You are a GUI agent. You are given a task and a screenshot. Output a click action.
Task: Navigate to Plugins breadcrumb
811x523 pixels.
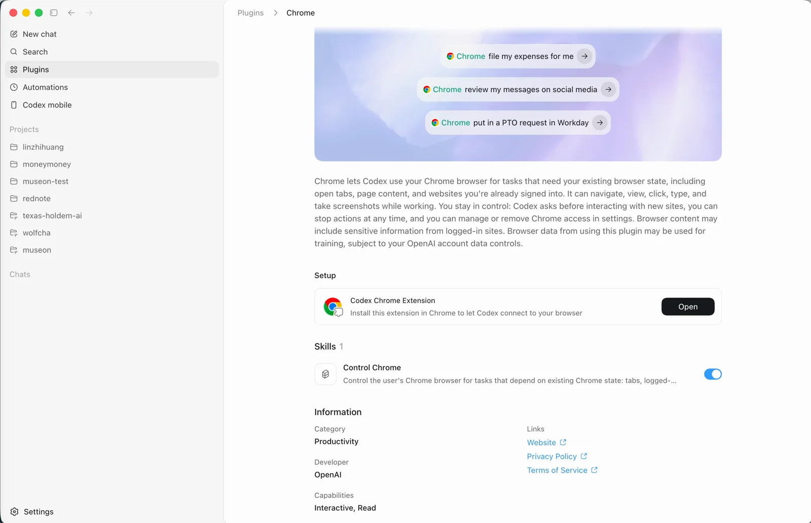pyautogui.click(x=250, y=13)
